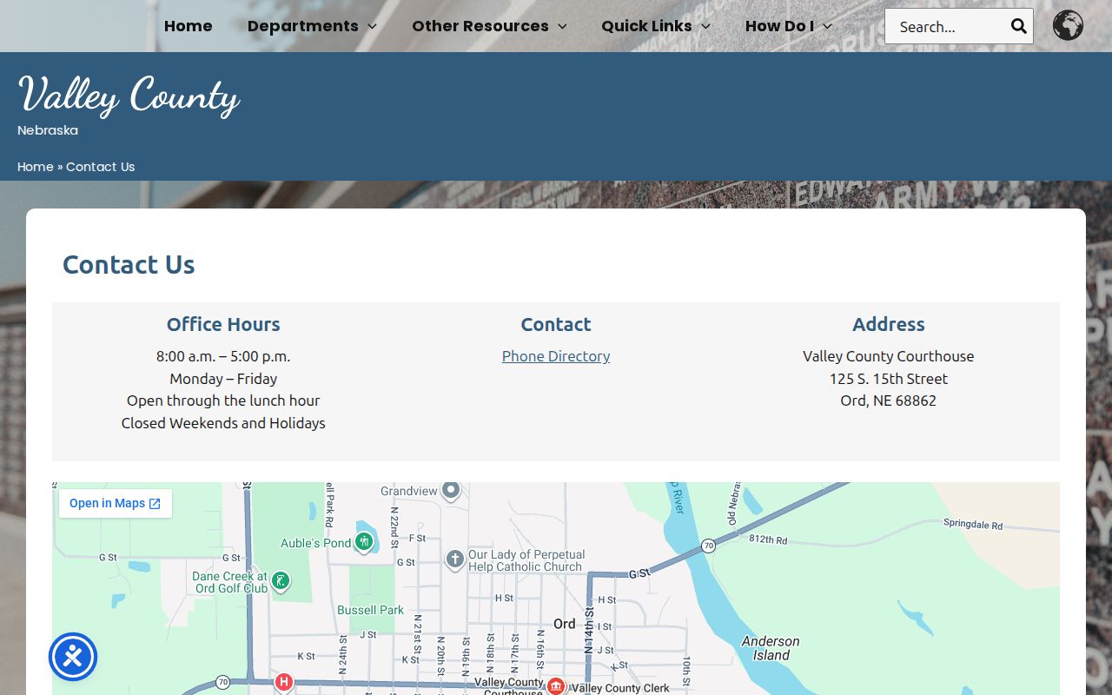Screen dimensions: 1112x695
Task: Click the Valley County Courthouse map marker
Action: [556, 686]
